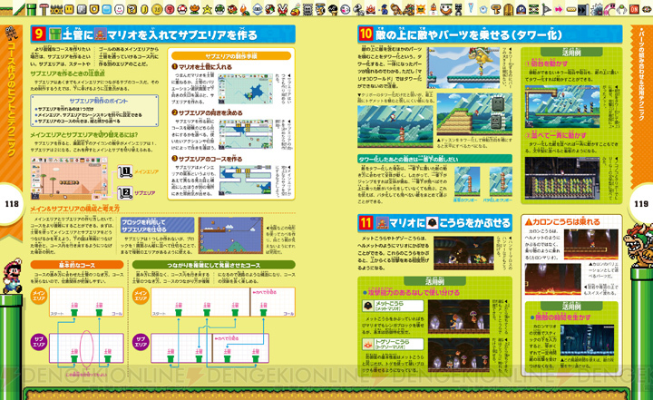Click the pink key coin icon
The width and height of the screenshot is (653, 400).
click(x=170, y=9)
